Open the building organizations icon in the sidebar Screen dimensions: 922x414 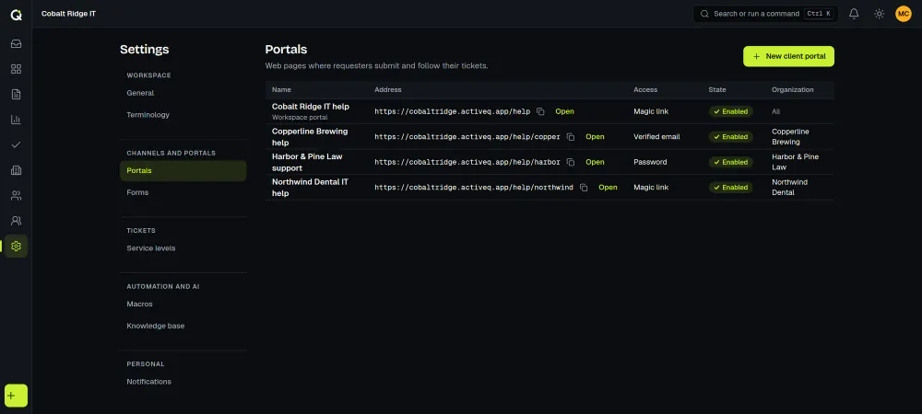pyautogui.click(x=16, y=170)
